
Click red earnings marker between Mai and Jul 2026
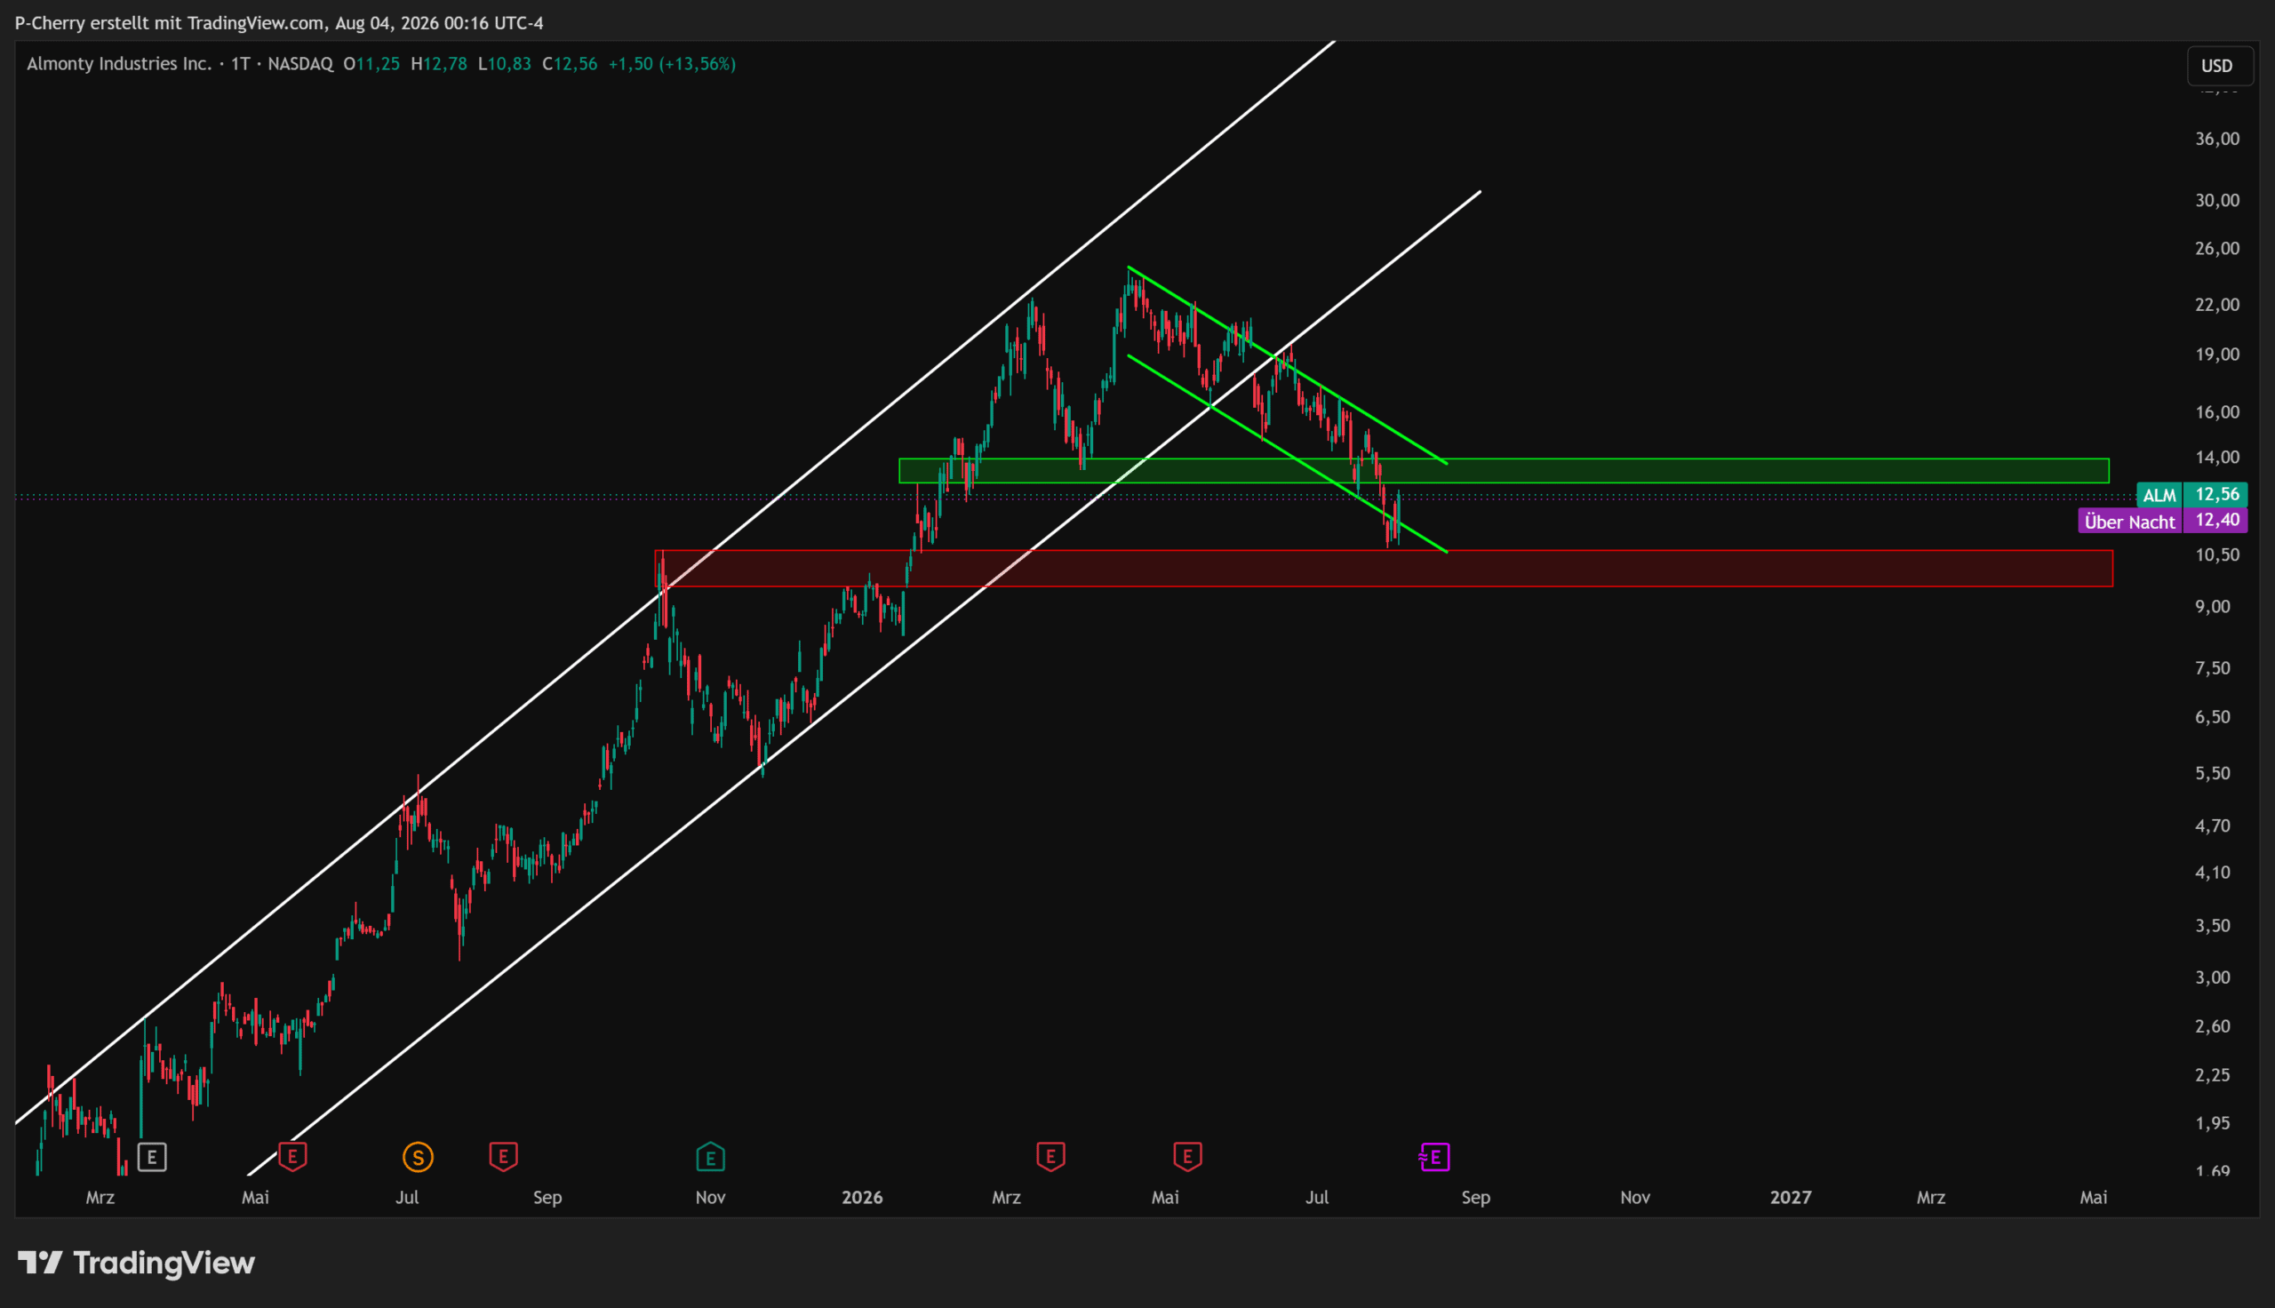coord(1187,1156)
